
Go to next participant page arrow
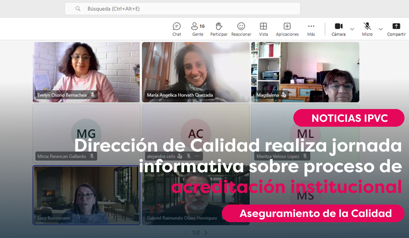[x=206, y=233]
